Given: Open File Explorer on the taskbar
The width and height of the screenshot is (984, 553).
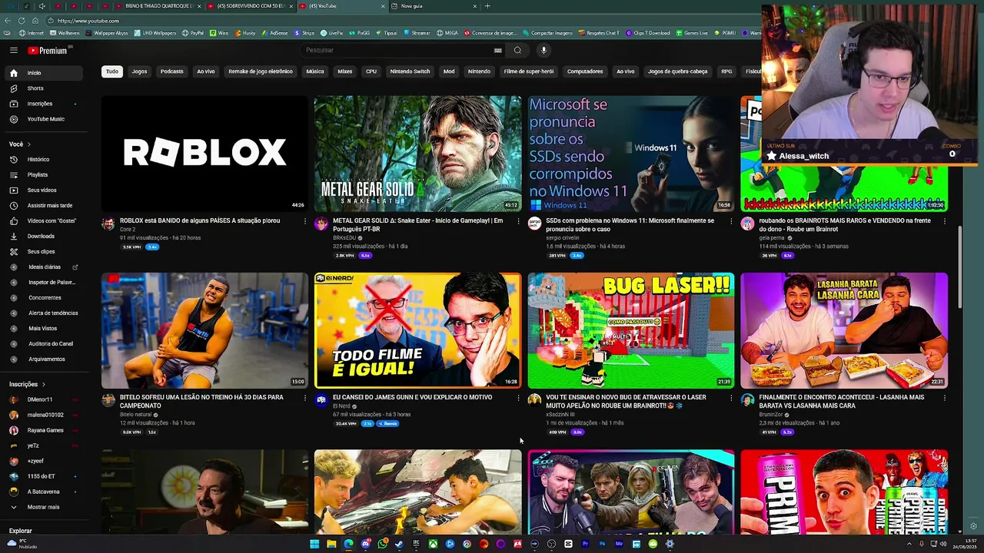Looking at the screenshot, I should pyautogui.click(x=331, y=544).
